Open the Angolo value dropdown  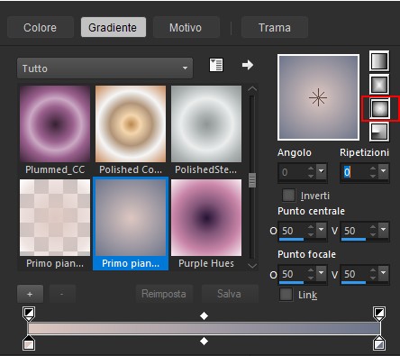322,172
